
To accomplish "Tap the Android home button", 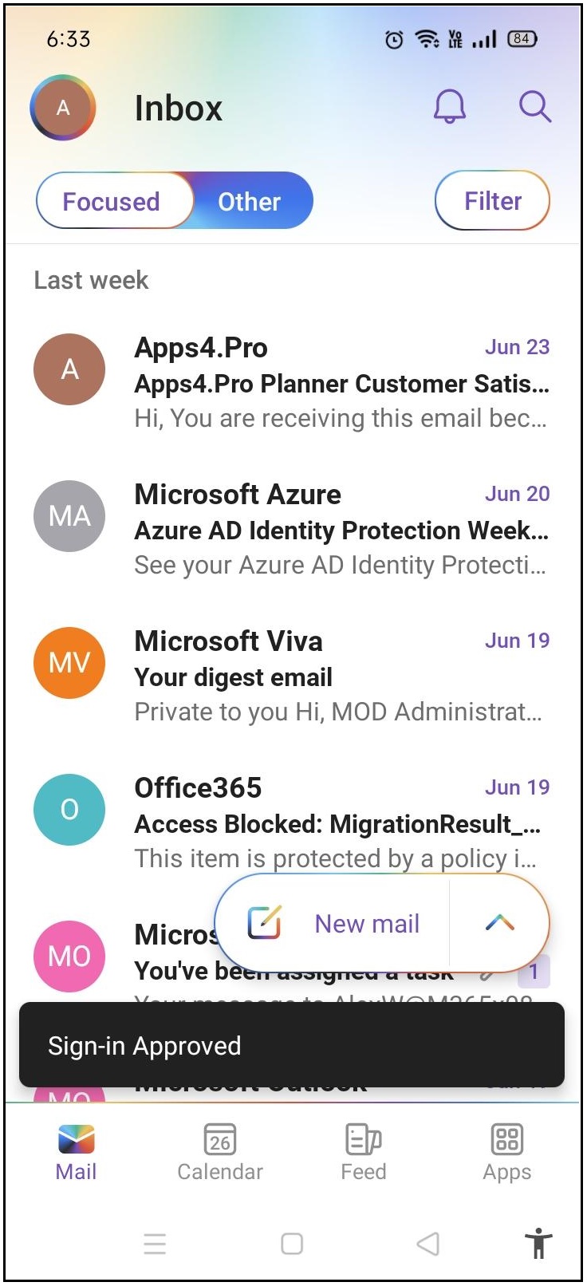I will click(292, 1244).
